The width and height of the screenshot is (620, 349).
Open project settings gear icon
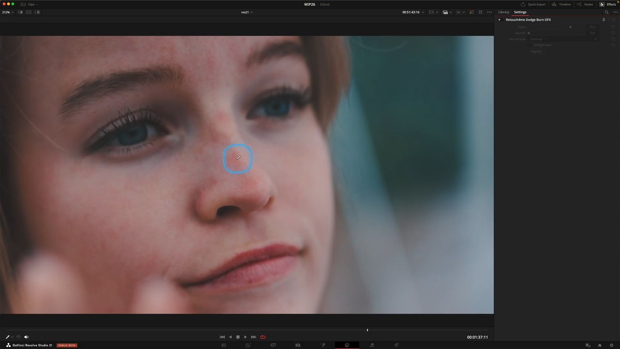coord(611,345)
